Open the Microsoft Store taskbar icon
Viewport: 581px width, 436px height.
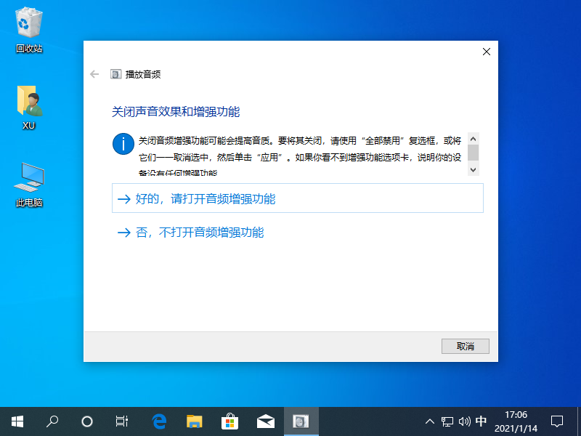[x=230, y=421]
